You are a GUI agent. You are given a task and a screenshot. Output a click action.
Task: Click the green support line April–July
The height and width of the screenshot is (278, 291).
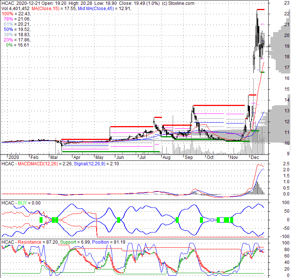pyautogui.click(x=111, y=152)
